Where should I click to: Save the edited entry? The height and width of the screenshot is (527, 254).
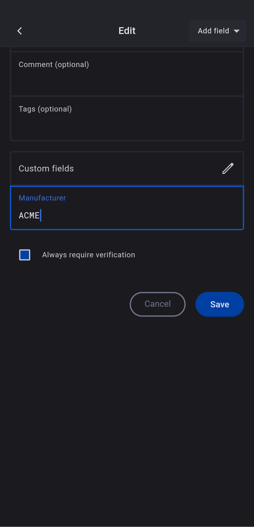[x=219, y=304]
